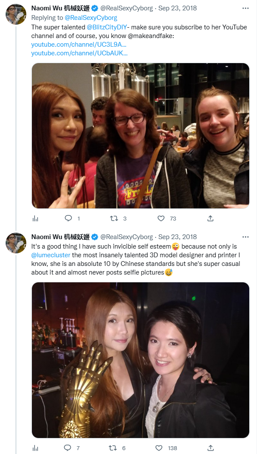Open the first tweet's three-dot more menu

245,8
